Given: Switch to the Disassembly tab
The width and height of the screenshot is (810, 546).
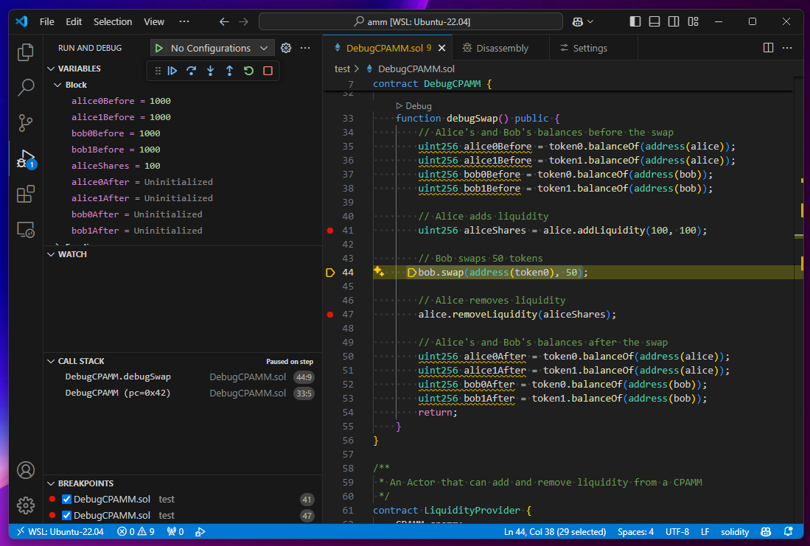Looking at the screenshot, I should [495, 48].
